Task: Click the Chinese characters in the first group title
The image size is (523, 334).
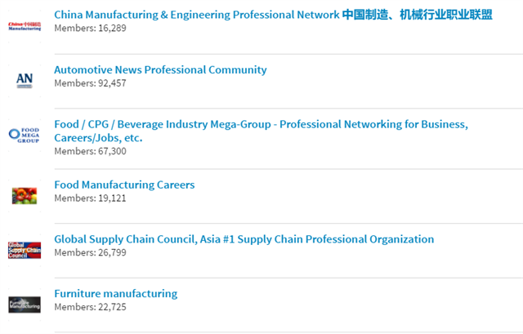Action: [x=418, y=15]
